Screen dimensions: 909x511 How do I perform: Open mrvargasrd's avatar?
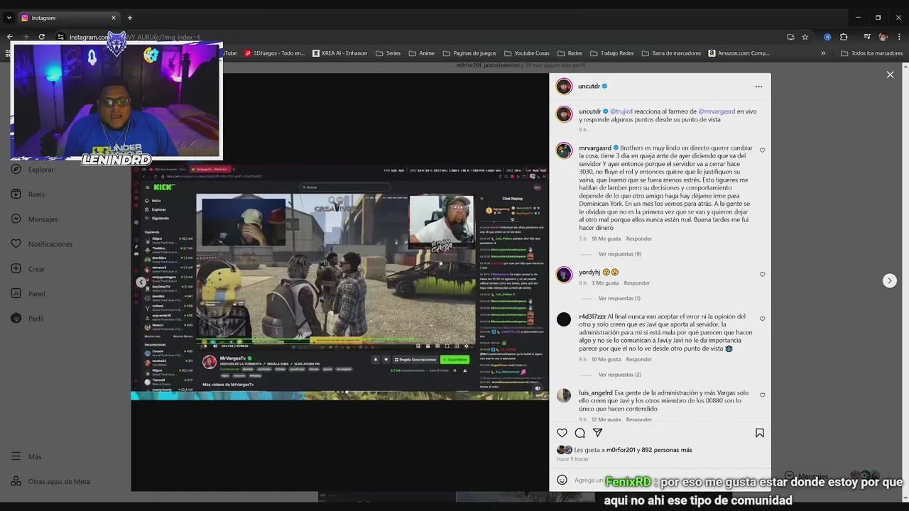click(x=564, y=150)
